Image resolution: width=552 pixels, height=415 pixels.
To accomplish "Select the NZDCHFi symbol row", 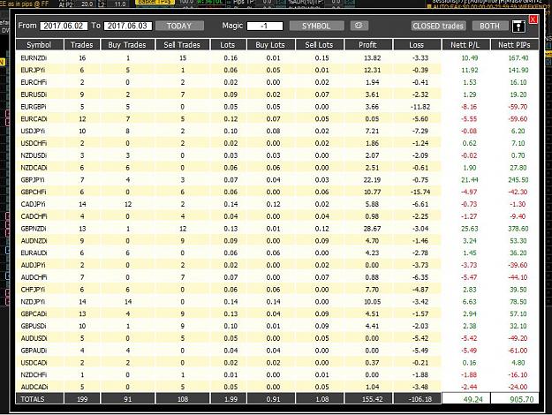I will click(x=277, y=375).
